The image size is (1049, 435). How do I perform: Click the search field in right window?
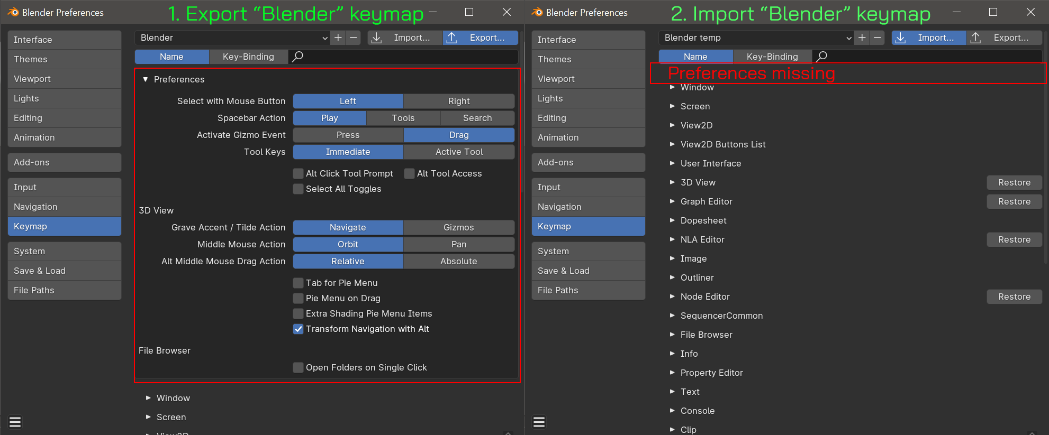[x=927, y=57]
